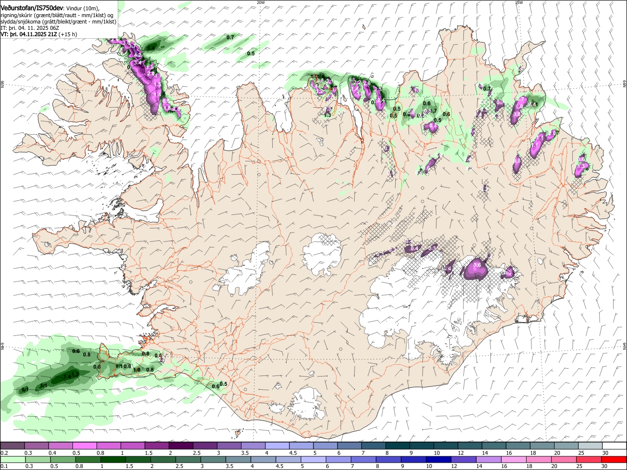The height and width of the screenshot is (470, 627).
Task: Pick the snow legend swatch between 1 and 1.5
Action: 132,446
